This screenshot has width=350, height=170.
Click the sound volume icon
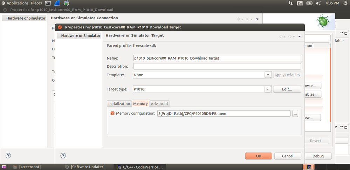coord(318,3)
